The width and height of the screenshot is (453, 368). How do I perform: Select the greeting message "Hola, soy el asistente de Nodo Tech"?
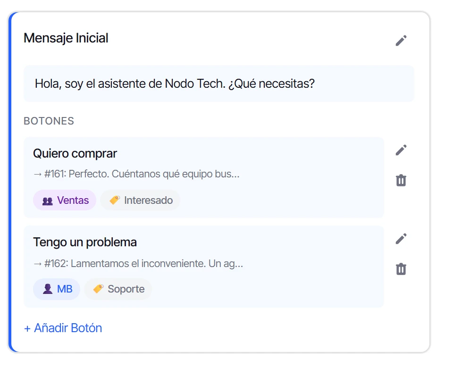coord(218,84)
